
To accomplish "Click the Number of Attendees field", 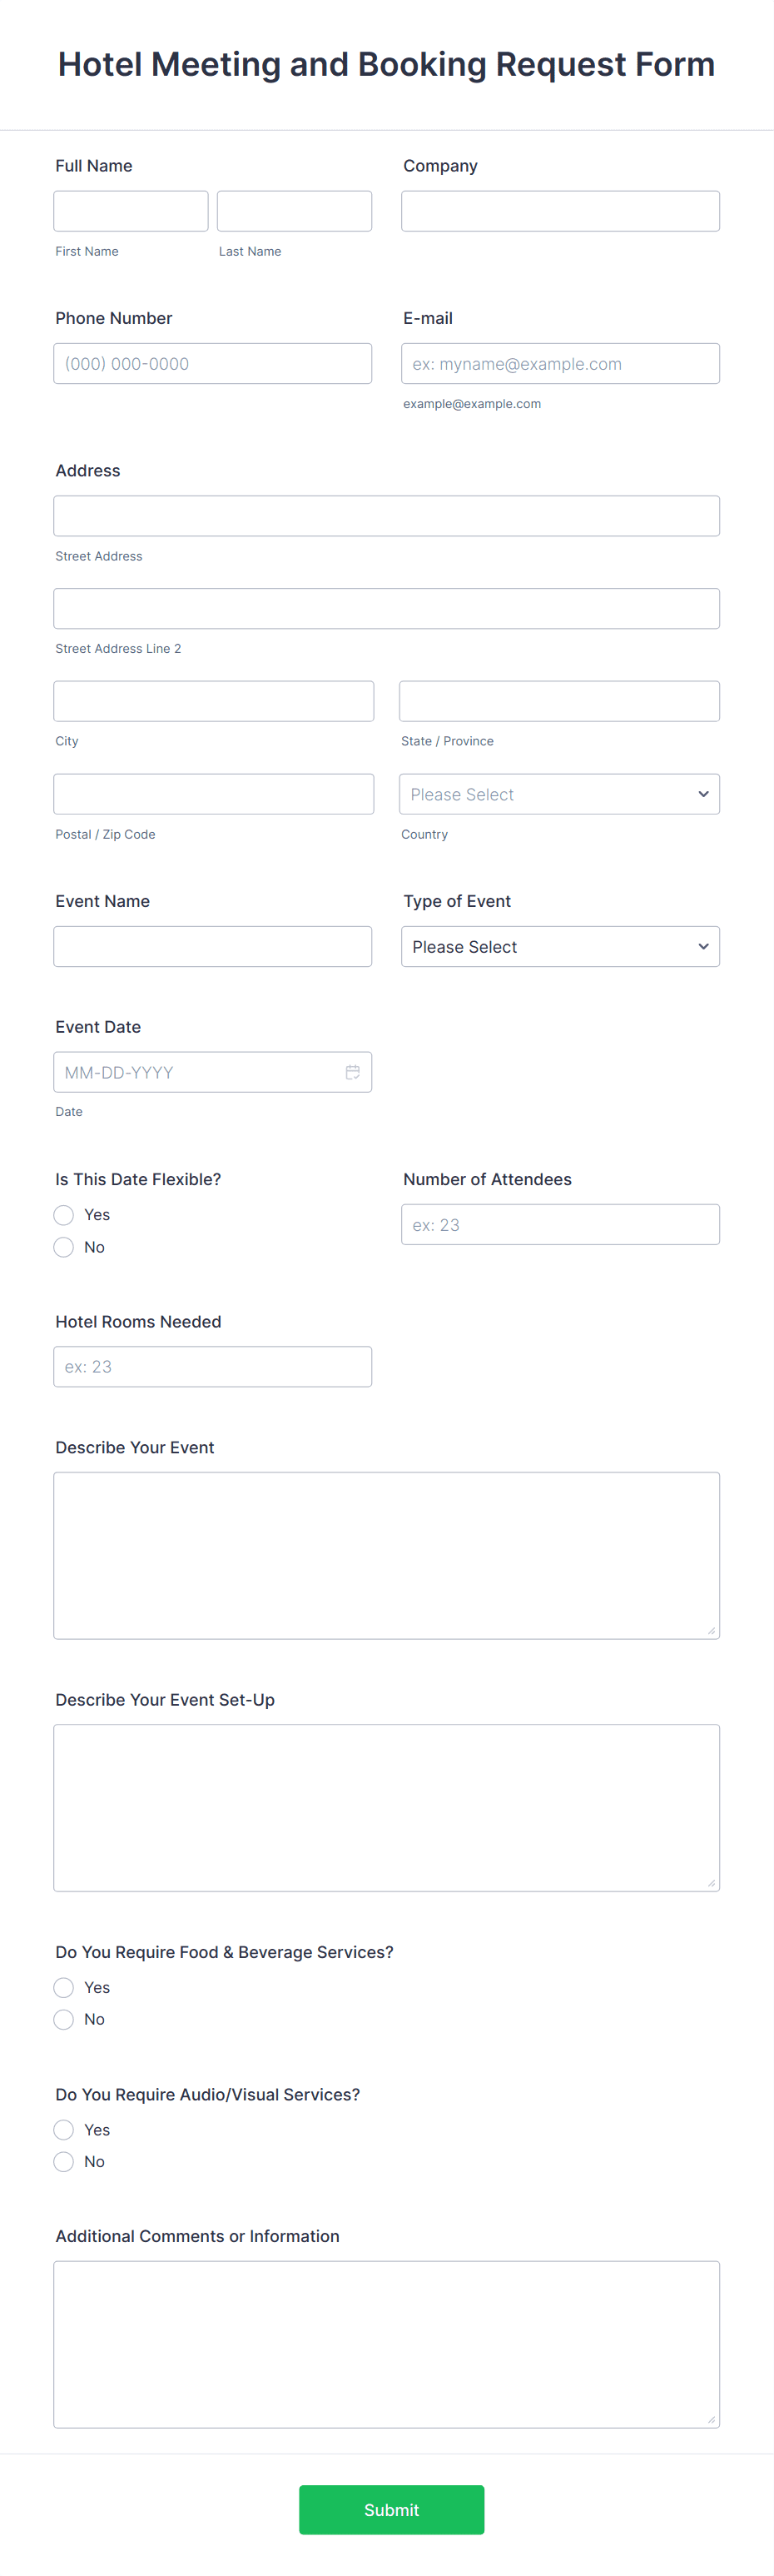I will [560, 1223].
